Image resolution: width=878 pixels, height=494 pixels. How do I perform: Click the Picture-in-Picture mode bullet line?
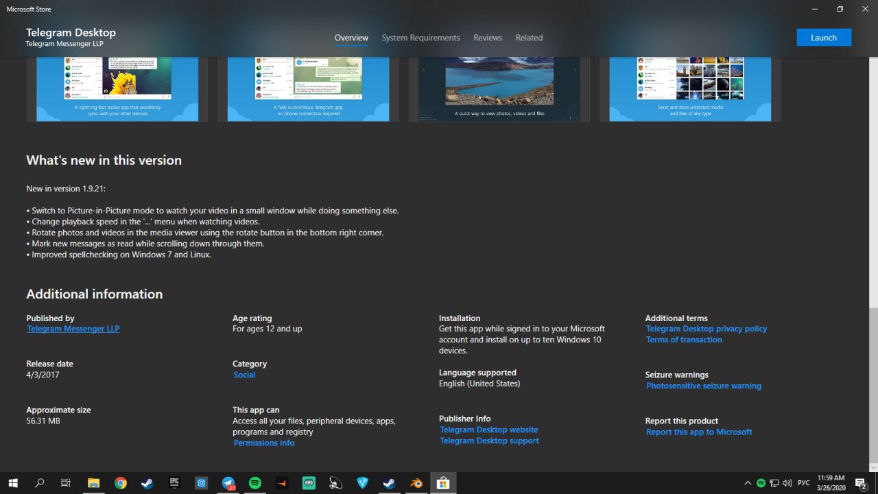[213, 211]
